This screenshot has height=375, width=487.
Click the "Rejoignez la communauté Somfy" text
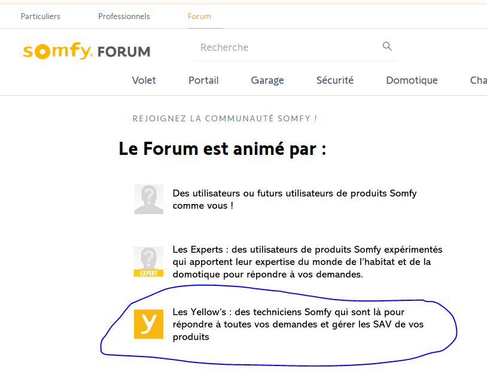225,118
